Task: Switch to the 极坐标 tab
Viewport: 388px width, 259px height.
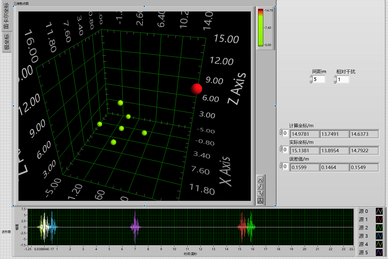Action: (6, 42)
